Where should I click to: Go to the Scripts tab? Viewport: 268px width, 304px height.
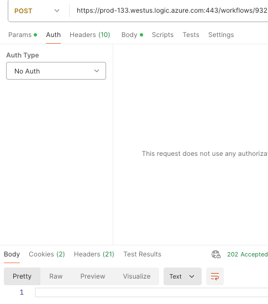coord(162,35)
